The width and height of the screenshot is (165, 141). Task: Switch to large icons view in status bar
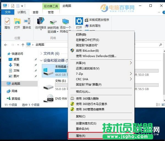pyautogui.click(x=163, y=105)
